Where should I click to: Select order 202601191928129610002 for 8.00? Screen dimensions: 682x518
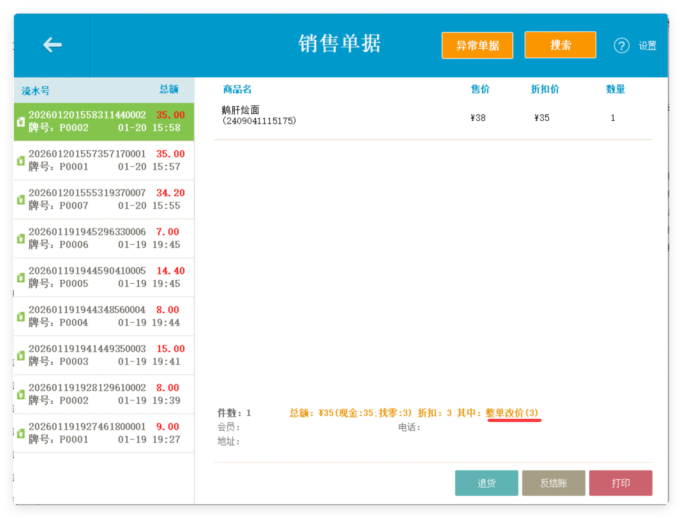104,394
